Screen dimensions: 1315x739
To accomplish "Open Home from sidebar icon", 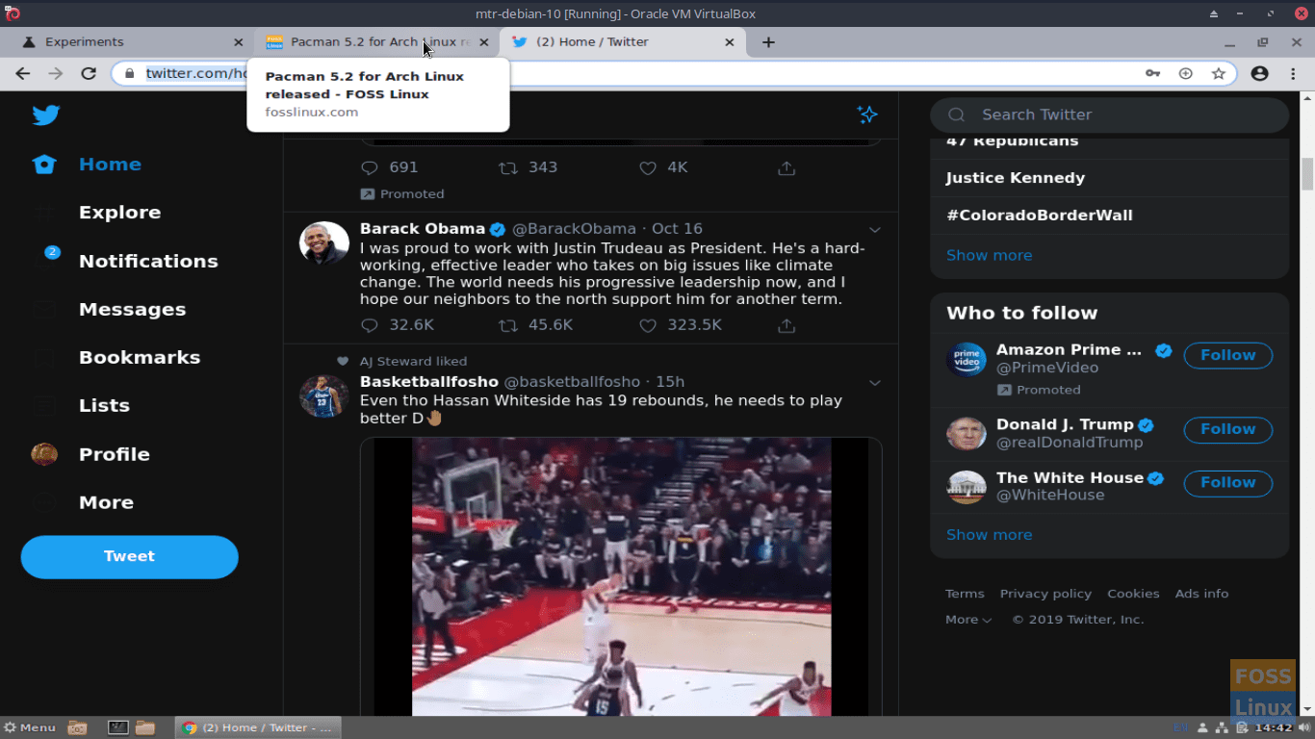I will pos(44,165).
